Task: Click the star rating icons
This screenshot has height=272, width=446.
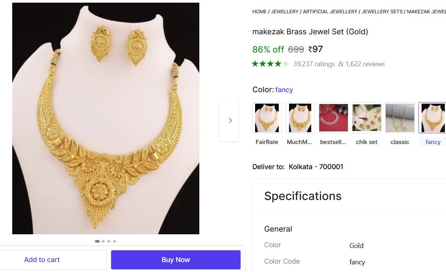Action: [x=270, y=64]
